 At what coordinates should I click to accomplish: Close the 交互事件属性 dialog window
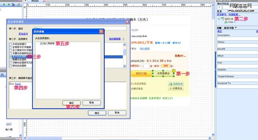pyautogui.click(x=128, y=22)
